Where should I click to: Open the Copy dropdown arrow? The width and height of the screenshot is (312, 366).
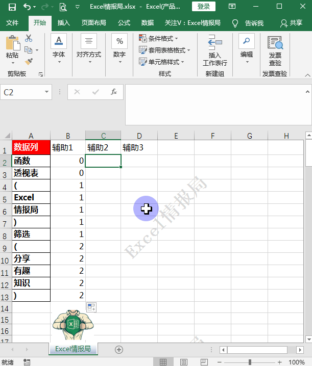(x=37, y=50)
